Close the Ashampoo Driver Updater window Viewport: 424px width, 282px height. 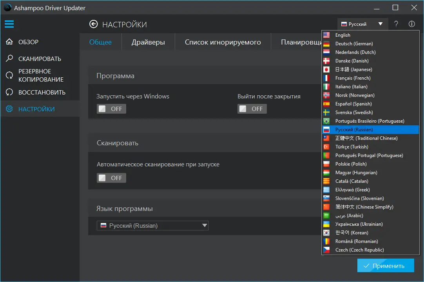pyautogui.click(x=414, y=7)
